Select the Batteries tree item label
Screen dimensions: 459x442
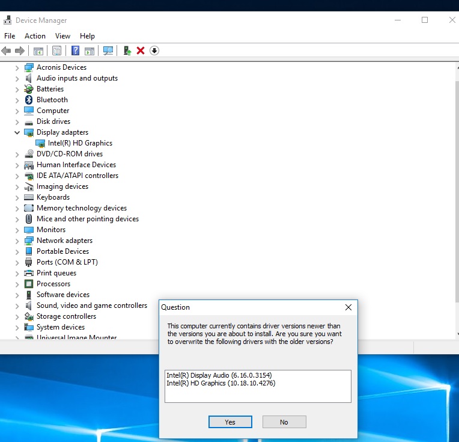(50, 89)
